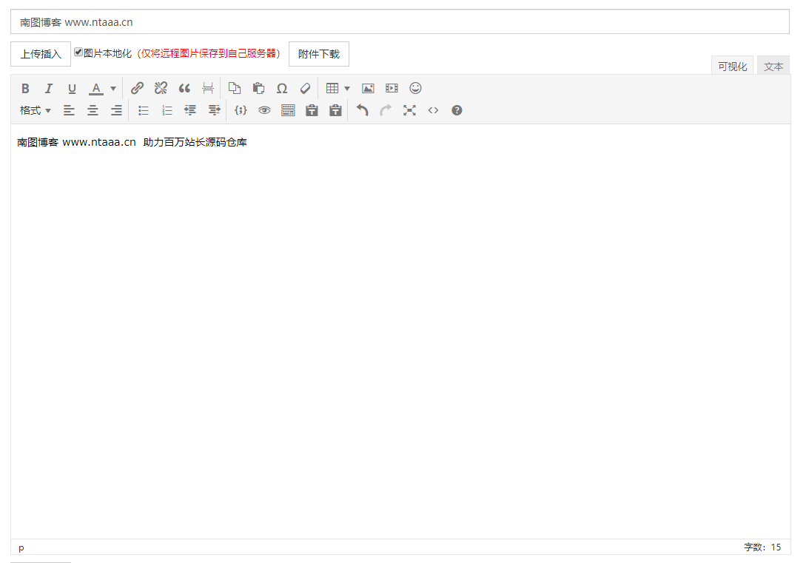This screenshot has width=809, height=563.
Task: Switch to the 可视化 visual tab
Action: [x=732, y=66]
